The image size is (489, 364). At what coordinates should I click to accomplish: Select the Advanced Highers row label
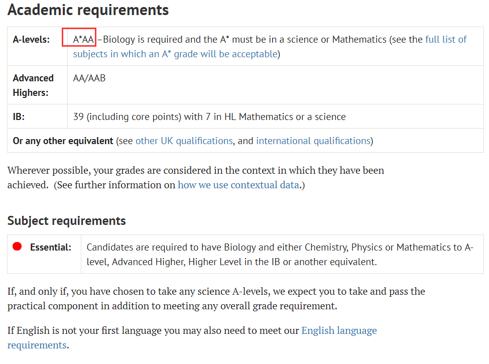point(33,85)
